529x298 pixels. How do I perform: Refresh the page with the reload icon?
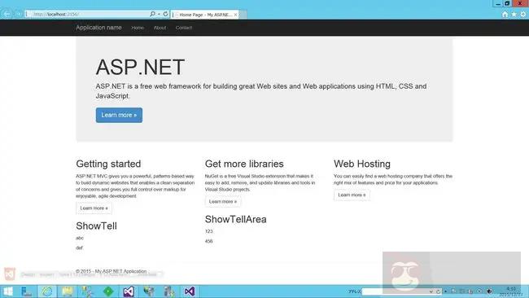coord(166,14)
